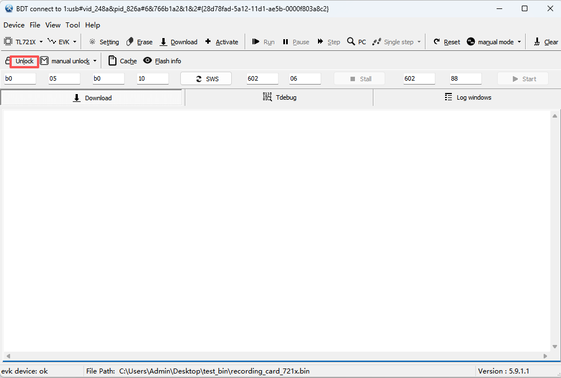Image resolution: width=561 pixels, height=378 pixels.
Task: Switch to the Tdebug tab
Action: tap(279, 97)
